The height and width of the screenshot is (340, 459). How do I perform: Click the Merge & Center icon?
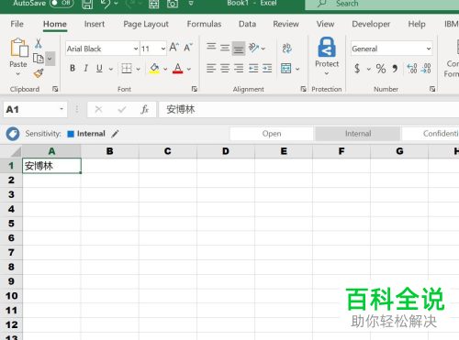(286, 69)
